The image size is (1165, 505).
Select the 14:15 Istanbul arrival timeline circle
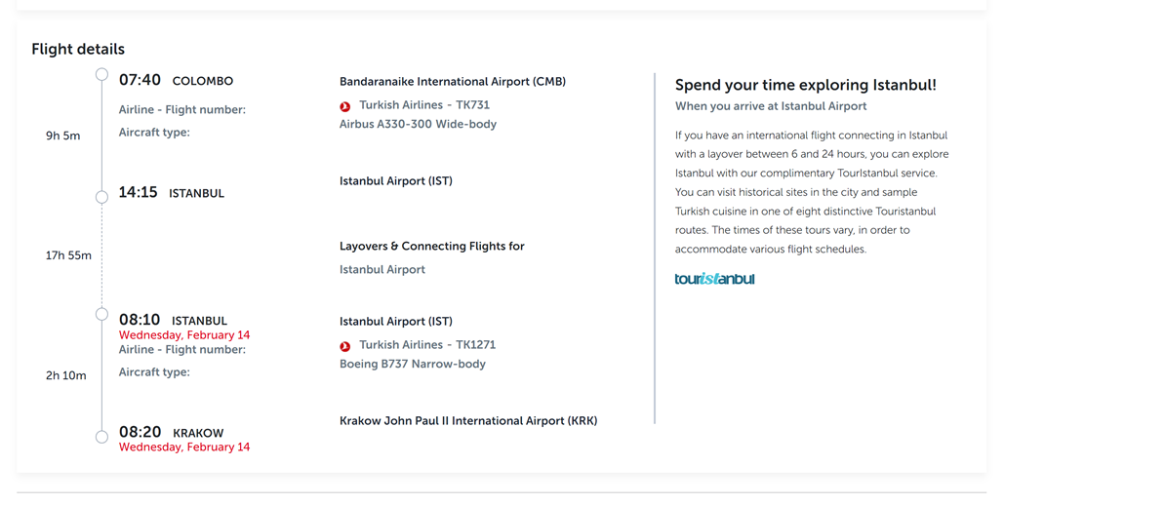[102, 197]
